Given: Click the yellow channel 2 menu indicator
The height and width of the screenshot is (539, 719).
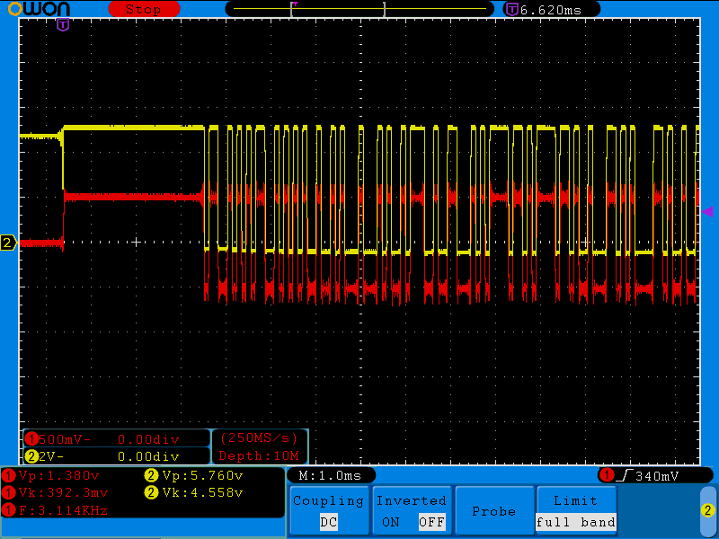Looking at the screenshot, I should 707,510.
